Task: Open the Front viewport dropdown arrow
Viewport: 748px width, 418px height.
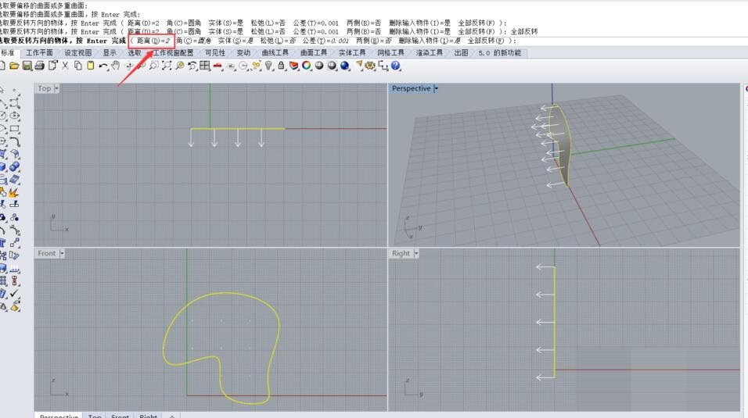Action: tap(62, 253)
